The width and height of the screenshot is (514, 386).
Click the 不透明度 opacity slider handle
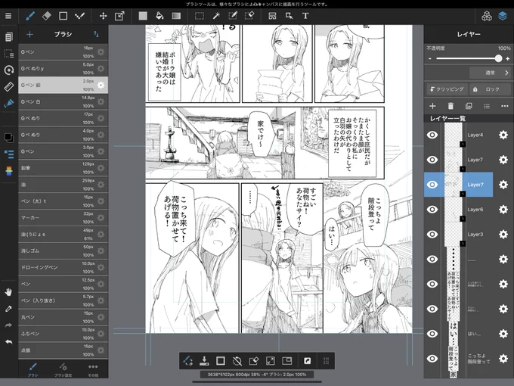click(498, 59)
